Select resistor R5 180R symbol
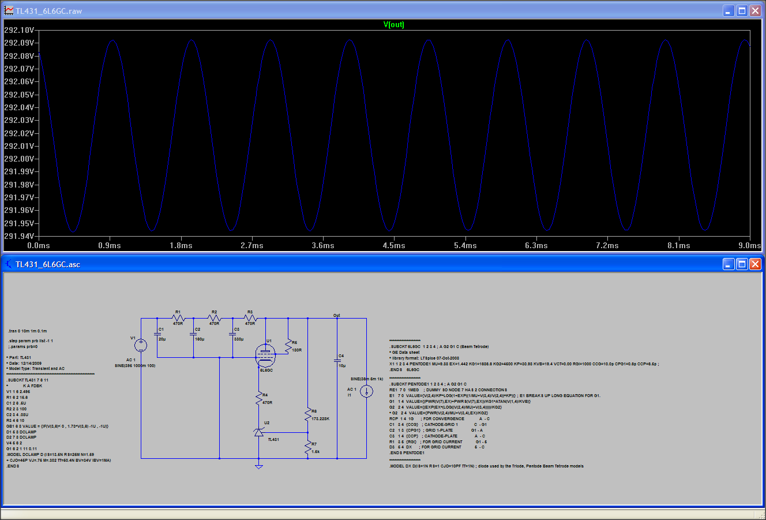The height and width of the screenshot is (520, 766). pos(288,346)
